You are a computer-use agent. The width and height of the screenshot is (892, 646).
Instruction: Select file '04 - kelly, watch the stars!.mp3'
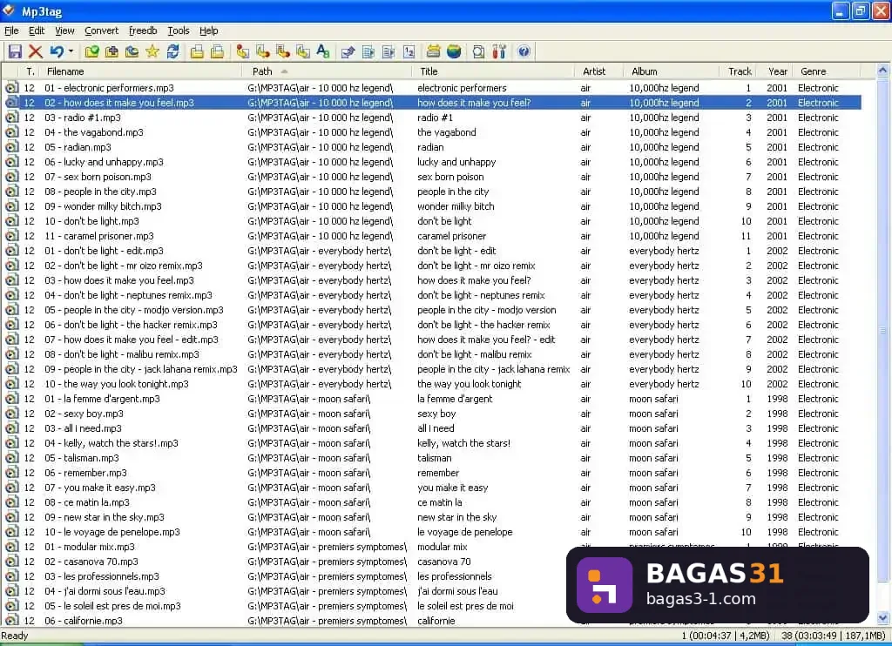[111, 443]
